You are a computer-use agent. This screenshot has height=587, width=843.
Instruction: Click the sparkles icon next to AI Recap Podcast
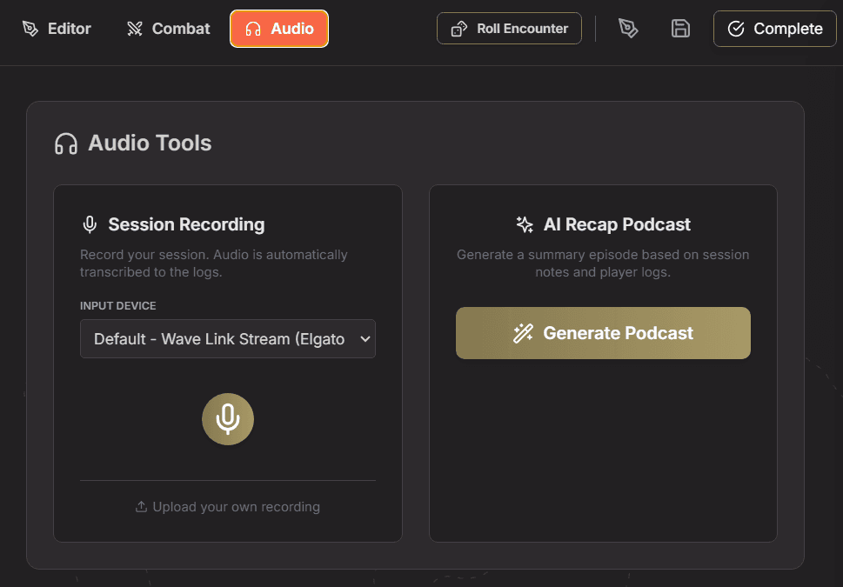(x=525, y=224)
